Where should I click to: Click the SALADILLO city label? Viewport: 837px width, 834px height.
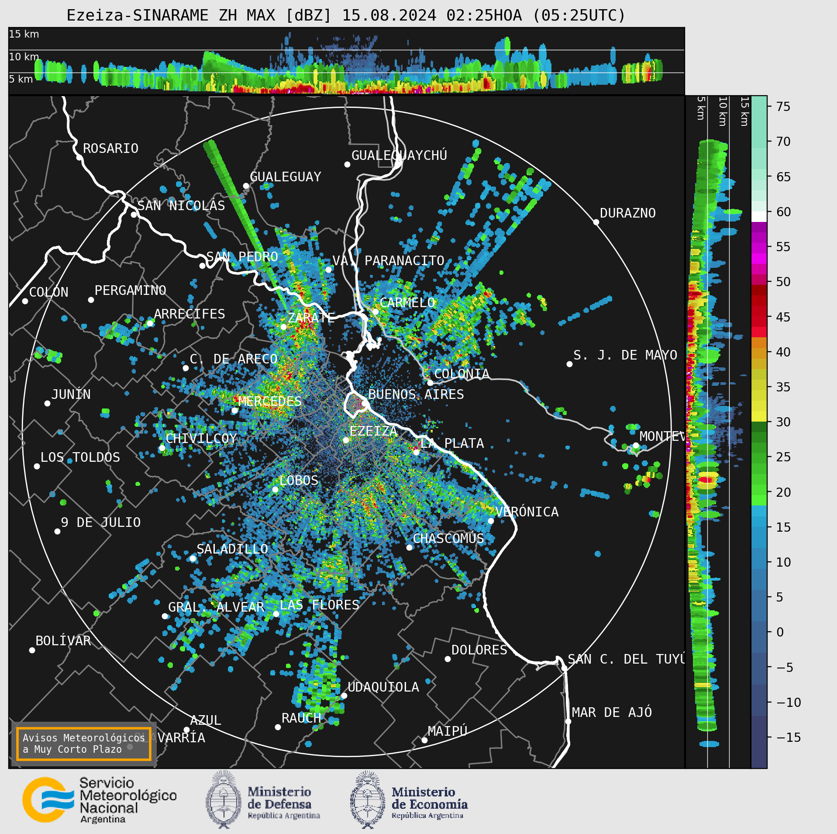pyautogui.click(x=232, y=549)
